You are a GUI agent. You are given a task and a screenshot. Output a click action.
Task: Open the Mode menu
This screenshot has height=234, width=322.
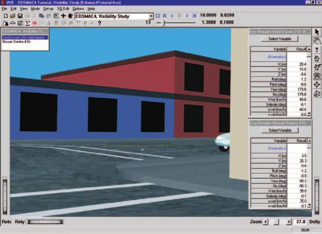tap(35, 9)
